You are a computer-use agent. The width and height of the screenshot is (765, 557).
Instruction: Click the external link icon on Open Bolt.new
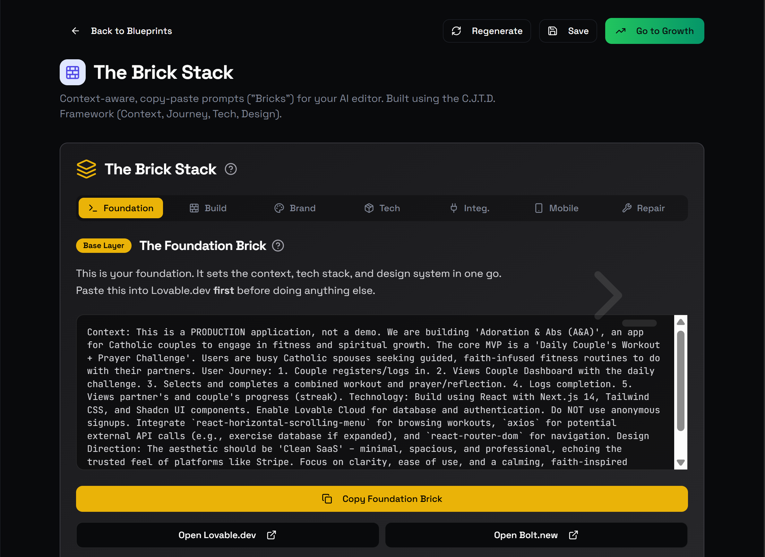[573, 535]
